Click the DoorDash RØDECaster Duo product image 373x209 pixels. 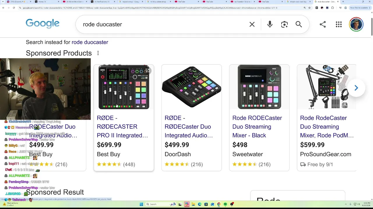point(191,87)
